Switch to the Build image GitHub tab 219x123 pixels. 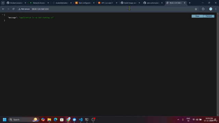130,3
